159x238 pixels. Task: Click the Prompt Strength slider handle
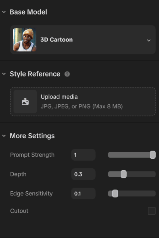(x=153, y=155)
